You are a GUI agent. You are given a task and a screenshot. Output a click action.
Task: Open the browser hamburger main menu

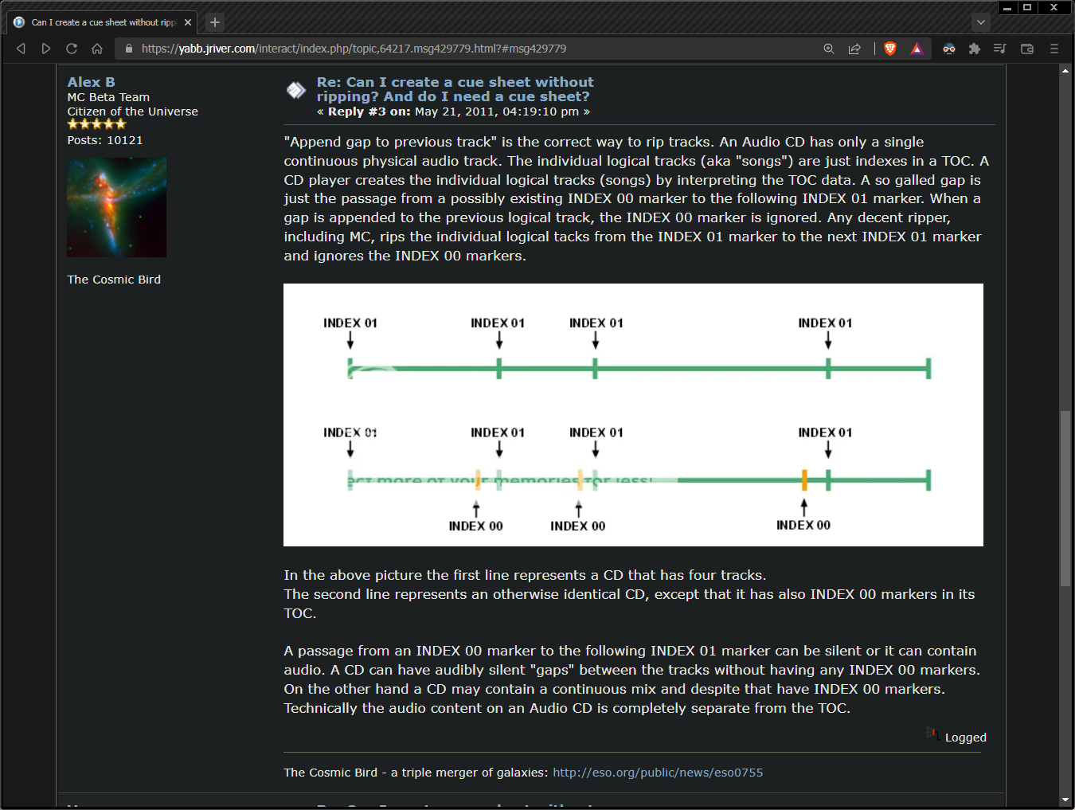[x=1053, y=49]
